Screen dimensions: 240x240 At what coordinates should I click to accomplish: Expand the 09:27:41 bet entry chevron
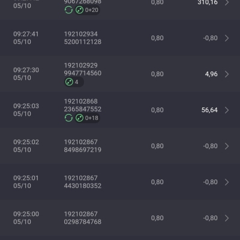[x=227, y=38]
